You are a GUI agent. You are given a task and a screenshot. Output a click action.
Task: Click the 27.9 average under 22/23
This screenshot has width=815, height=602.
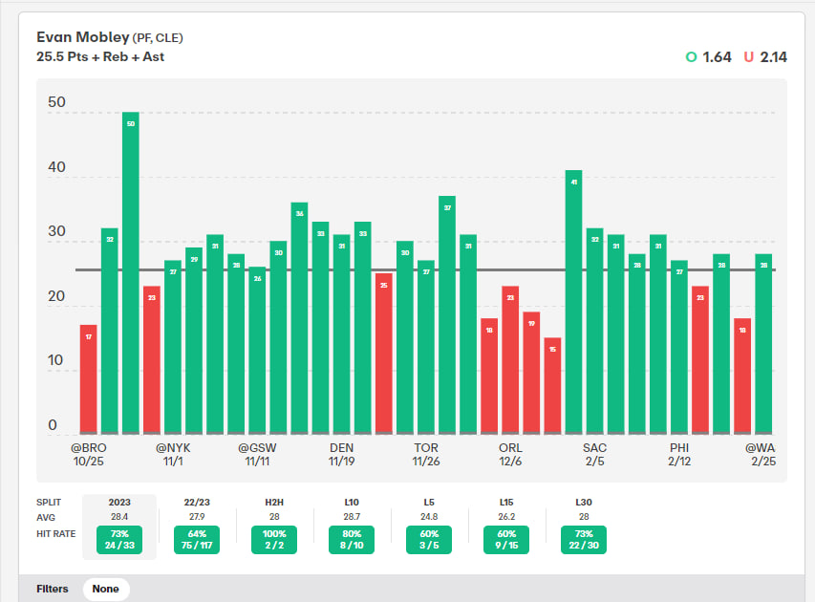point(197,517)
